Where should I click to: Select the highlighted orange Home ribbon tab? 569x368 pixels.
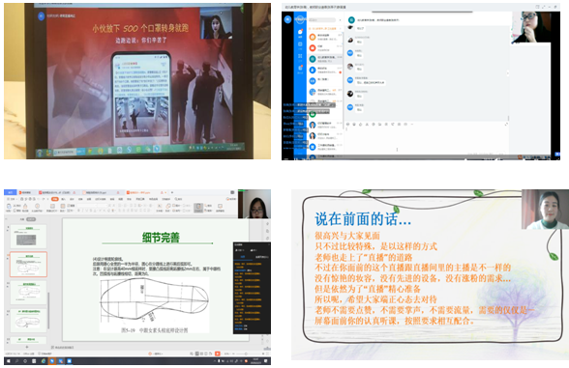tap(54, 199)
